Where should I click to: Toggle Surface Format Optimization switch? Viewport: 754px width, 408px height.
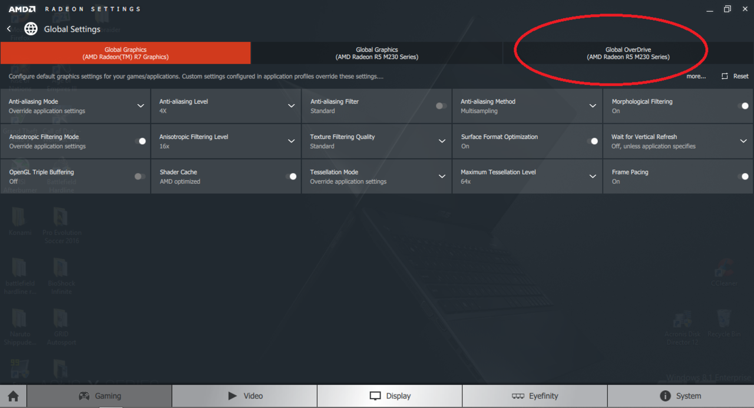(x=592, y=141)
